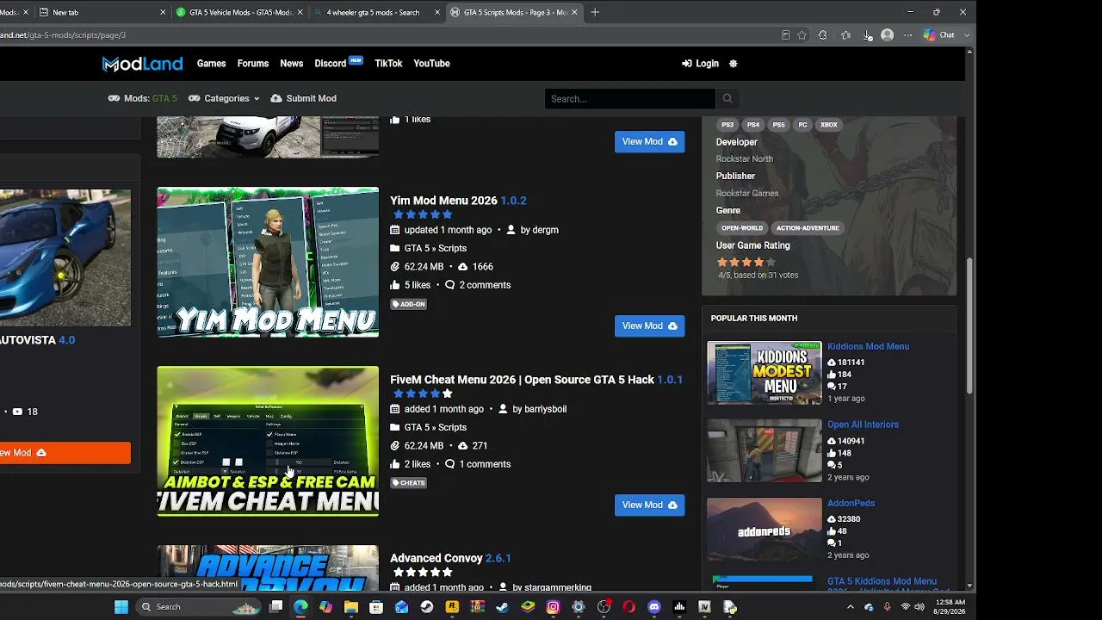Click the Login button

click(x=700, y=64)
